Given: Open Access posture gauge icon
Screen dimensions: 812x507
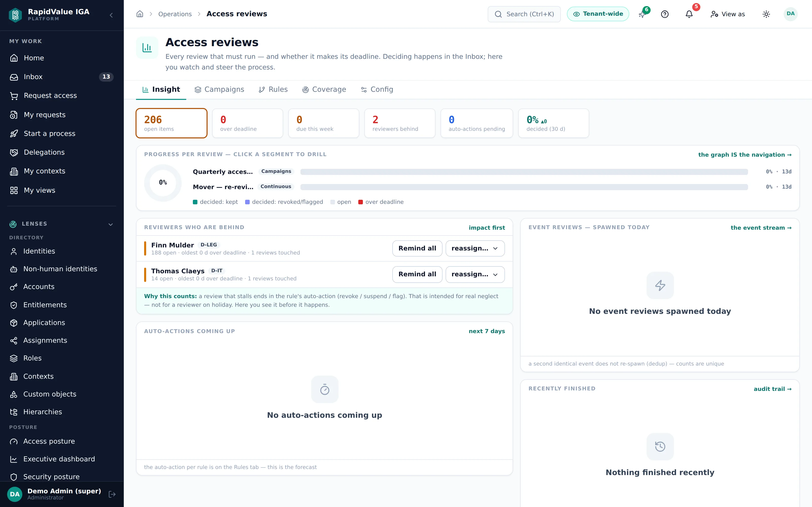Looking at the screenshot, I should pyautogui.click(x=14, y=442).
